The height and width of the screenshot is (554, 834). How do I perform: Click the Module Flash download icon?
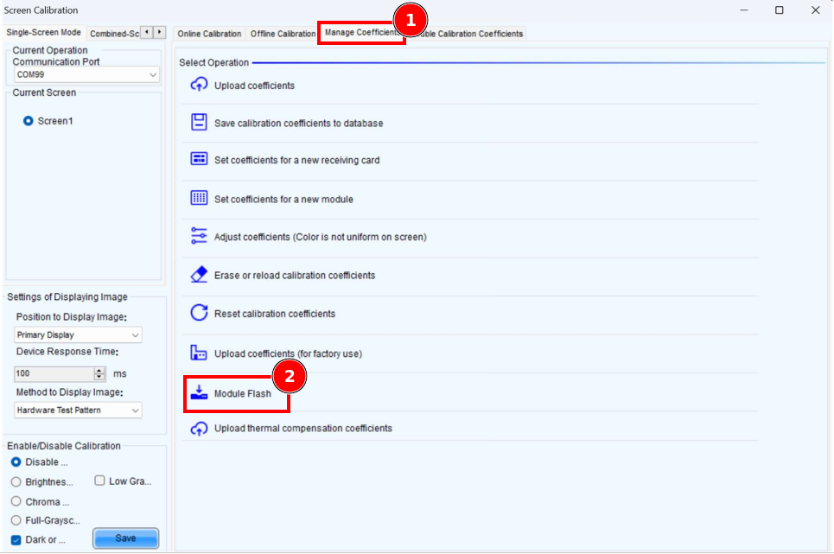point(199,392)
